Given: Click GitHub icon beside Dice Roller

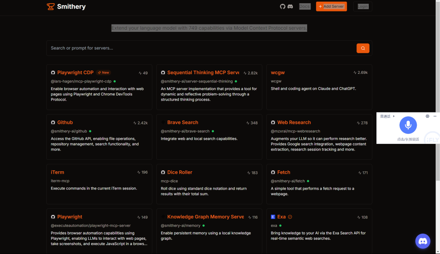Looking at the screenshot, I should click(163, 172).
